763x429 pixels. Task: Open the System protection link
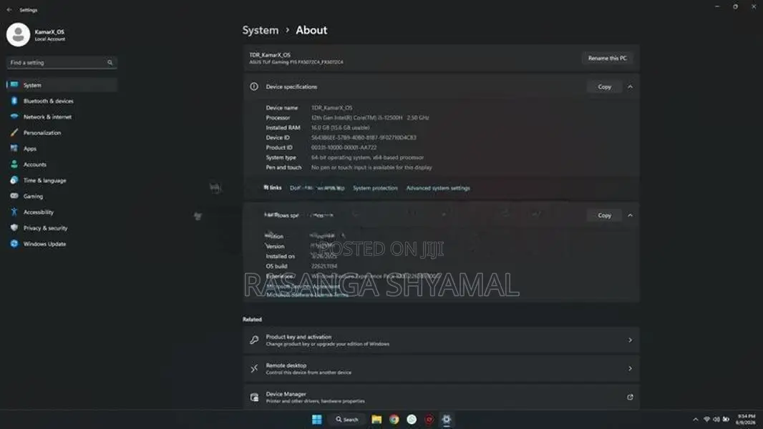[x=375, y=188]
